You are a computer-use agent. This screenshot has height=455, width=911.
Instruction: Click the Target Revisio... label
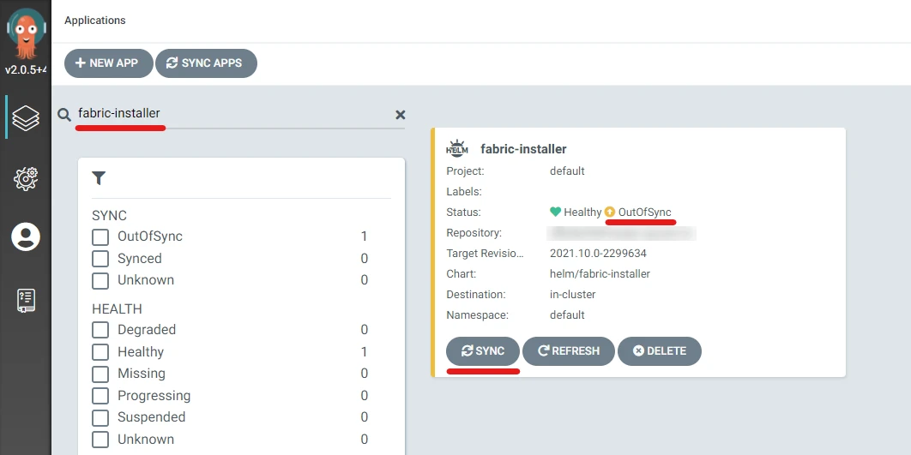(x=486, y=254)
